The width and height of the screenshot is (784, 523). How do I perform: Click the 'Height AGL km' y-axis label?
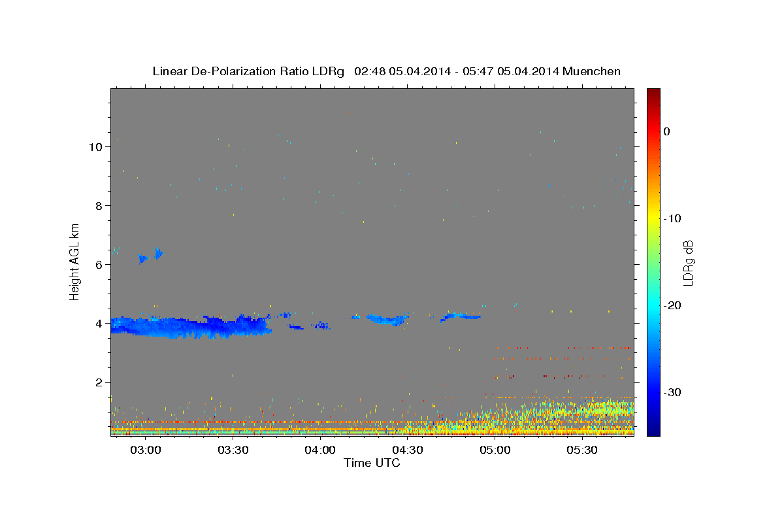point(74,261)
